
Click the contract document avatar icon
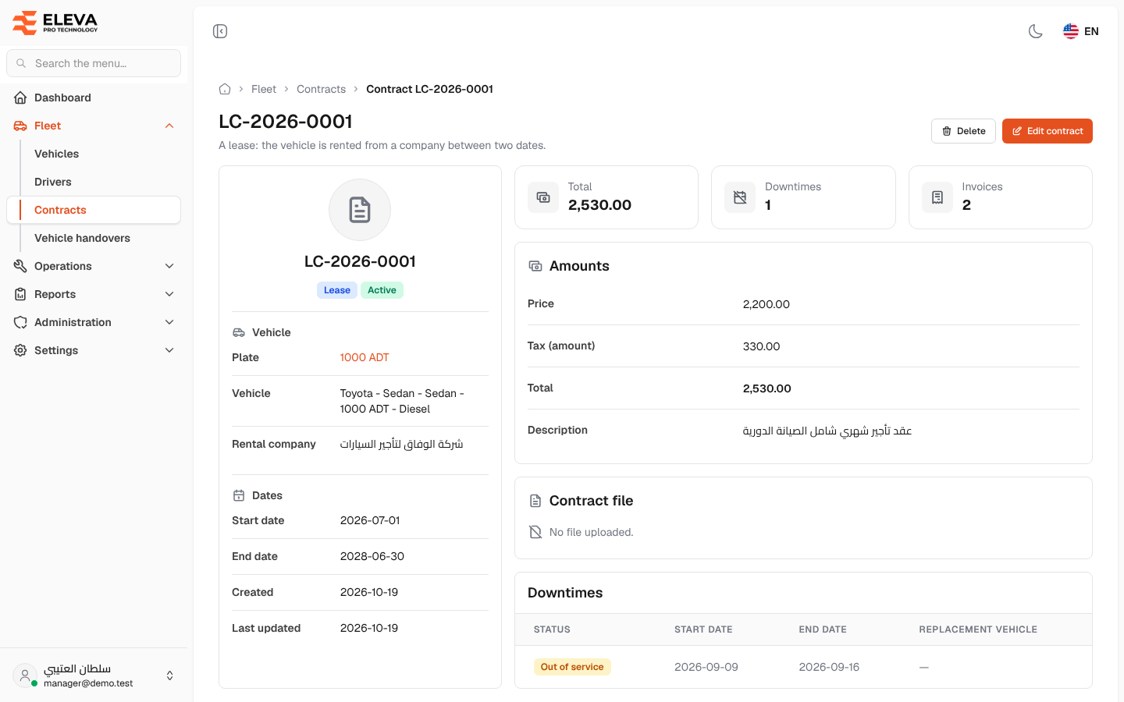tap(360, 210)
